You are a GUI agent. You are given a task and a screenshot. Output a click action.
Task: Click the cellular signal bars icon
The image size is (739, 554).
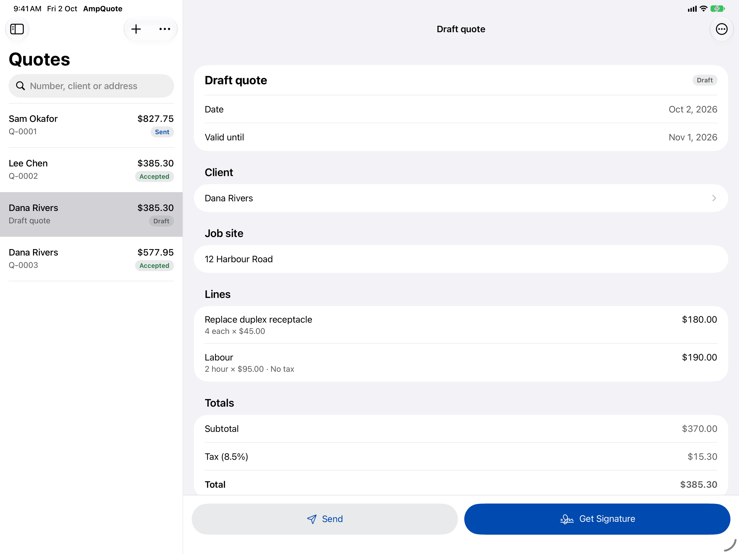point(692,9)
